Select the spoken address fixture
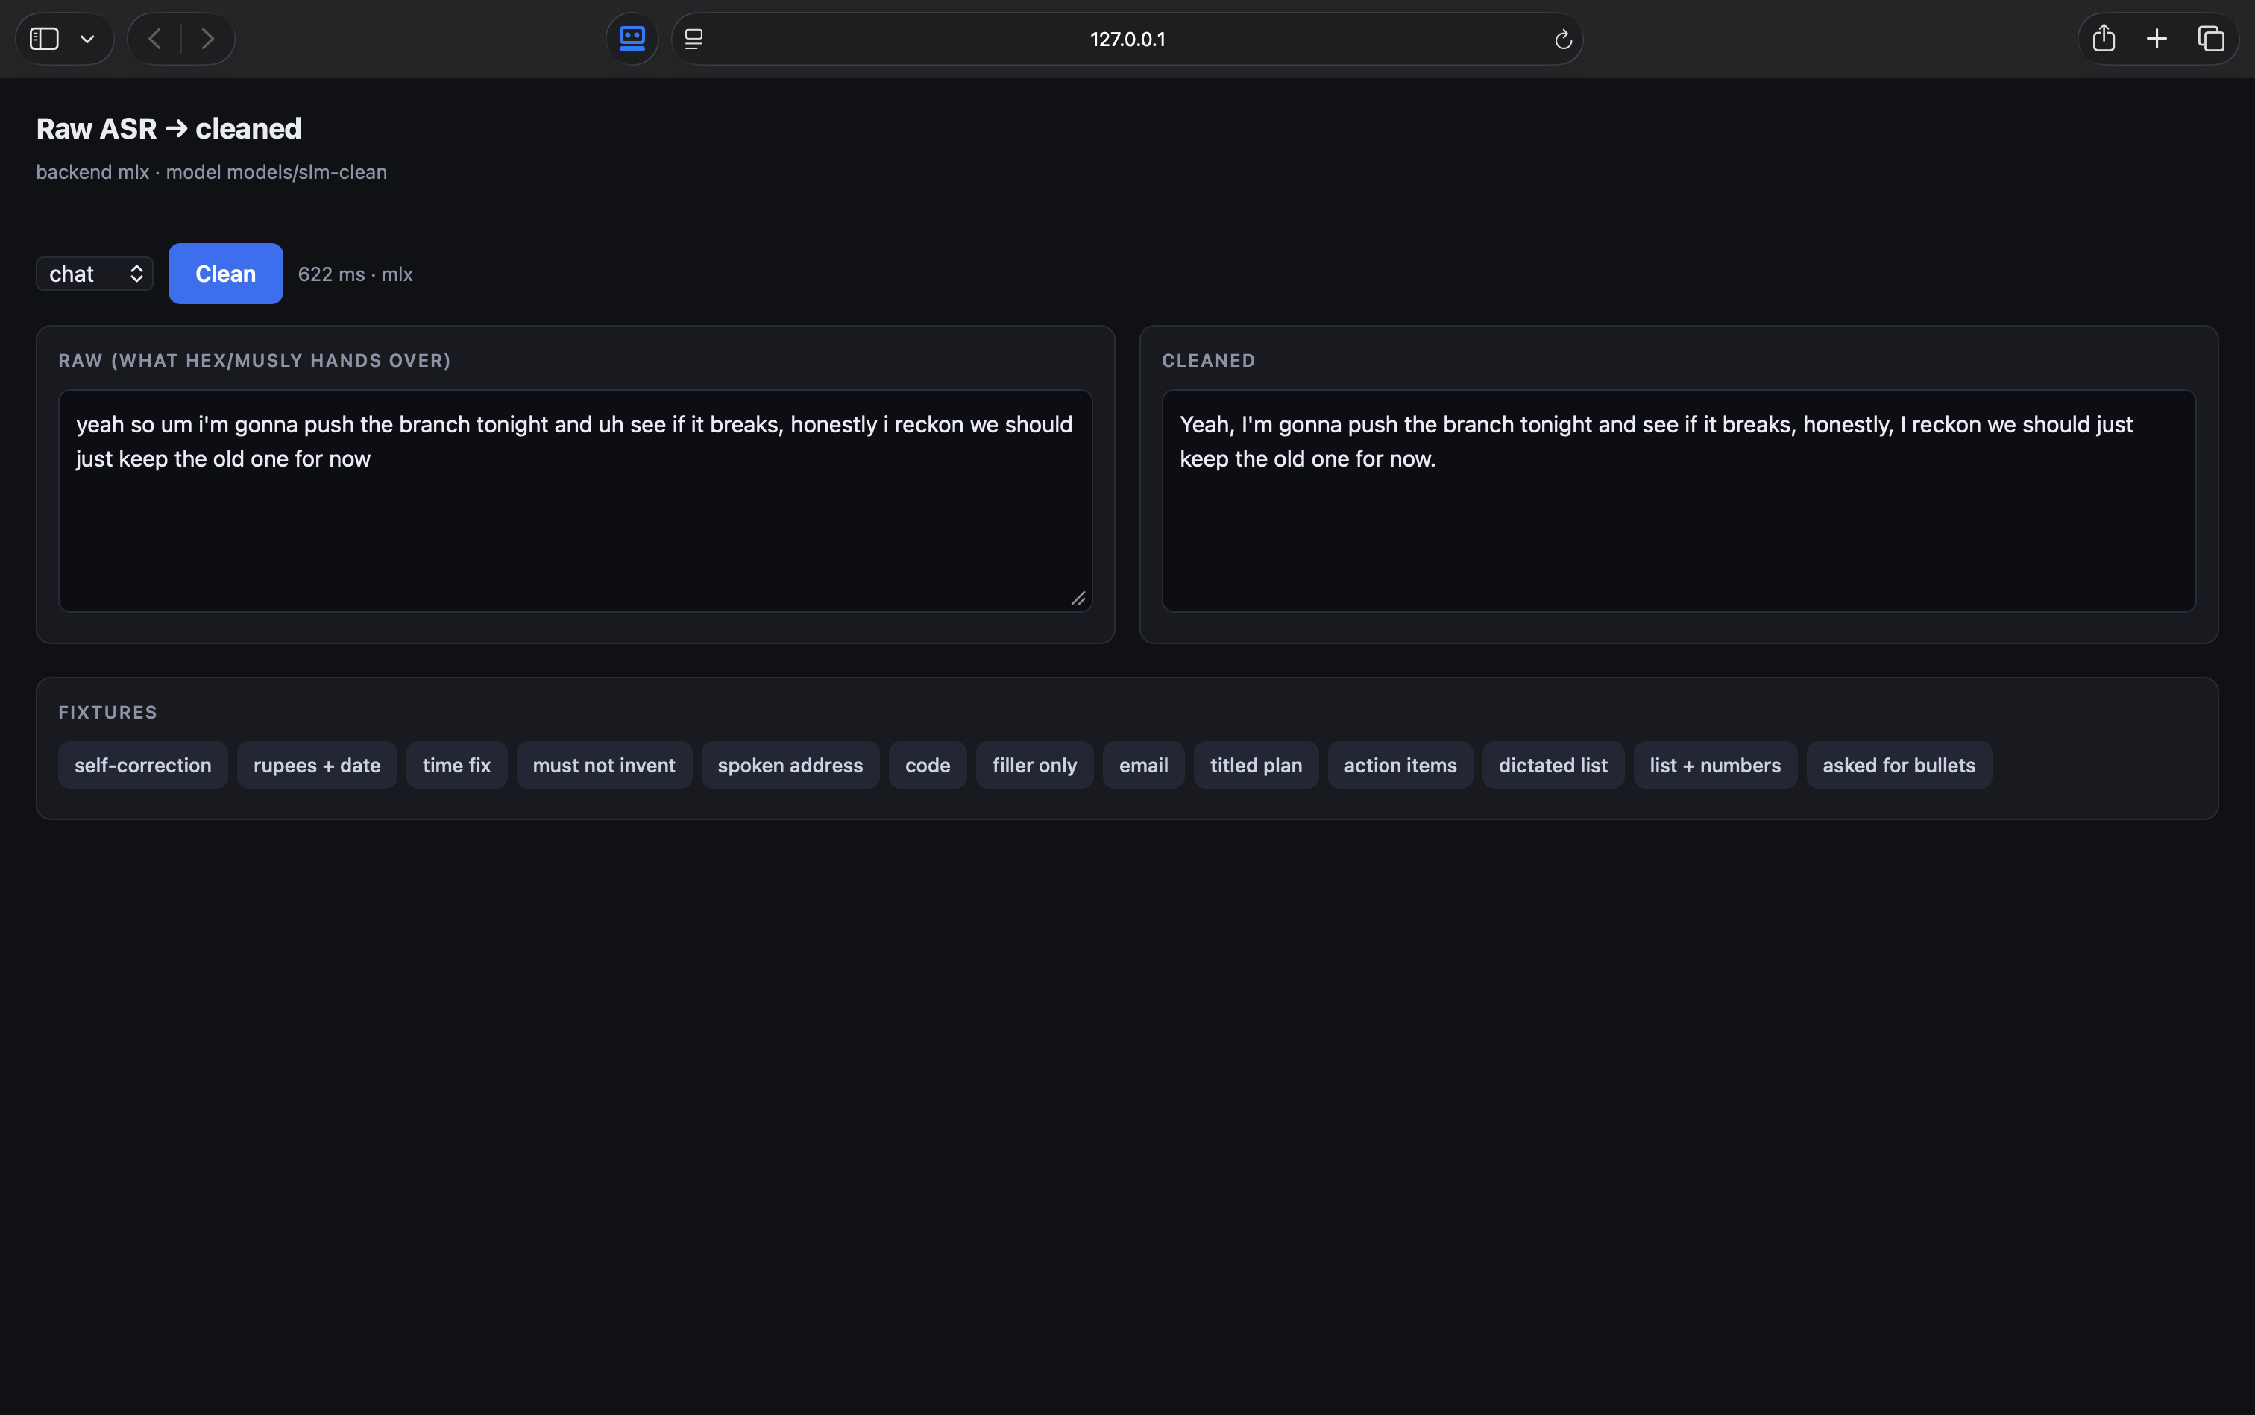Viewport: 2255px width, 1415px height. pos(790,765)
